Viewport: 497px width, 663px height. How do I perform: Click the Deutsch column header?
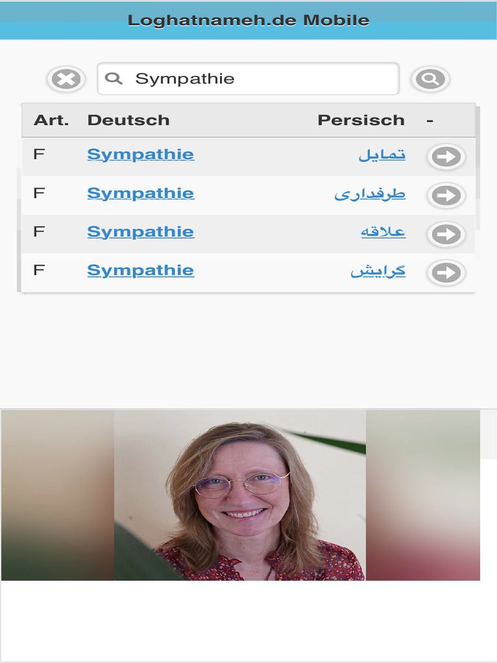click(128, 120)
